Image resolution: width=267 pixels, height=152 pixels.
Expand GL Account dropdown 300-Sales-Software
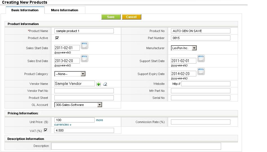point(78,105)
